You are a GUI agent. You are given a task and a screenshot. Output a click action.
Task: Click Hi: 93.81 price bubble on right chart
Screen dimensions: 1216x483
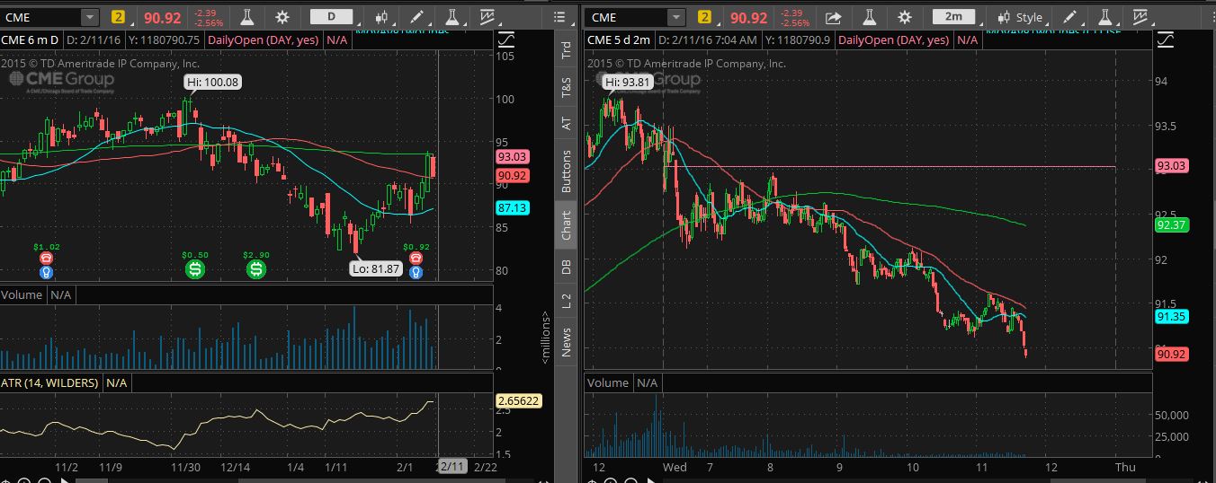[628, 83]
